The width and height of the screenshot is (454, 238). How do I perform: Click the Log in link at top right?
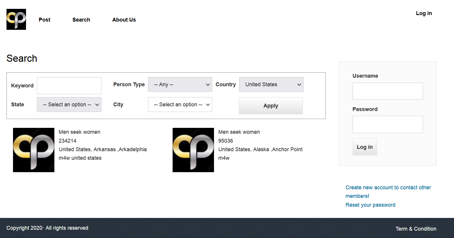point(424,13)
